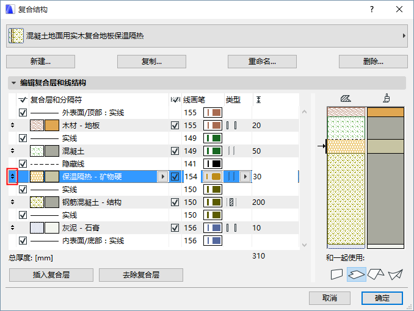The width and height of the screenshot is (414, 311).
Task: Click cut fill preview header icon
Action: pos(346,99)
